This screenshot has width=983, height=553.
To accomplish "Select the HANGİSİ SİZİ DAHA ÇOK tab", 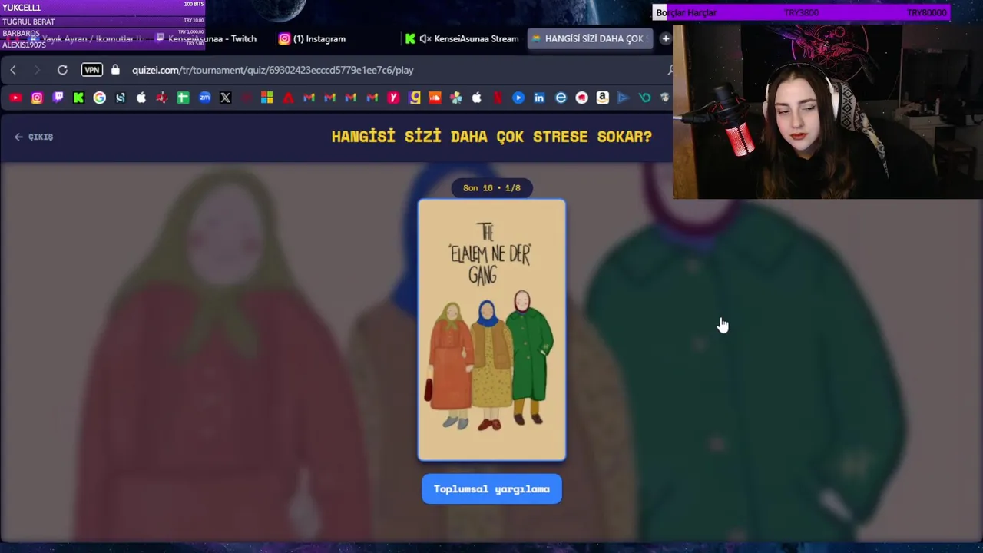I will 590,38.
